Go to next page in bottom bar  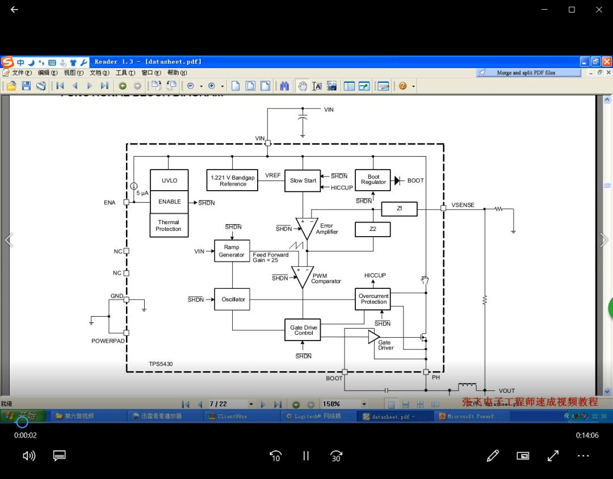[263, 404]
